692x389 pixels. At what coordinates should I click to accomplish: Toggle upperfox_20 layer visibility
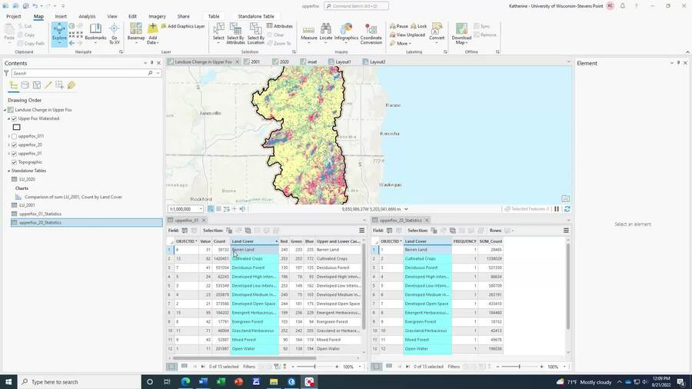14,145
